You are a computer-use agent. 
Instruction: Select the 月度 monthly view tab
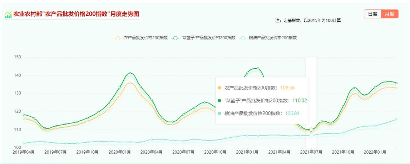[390, 14]
